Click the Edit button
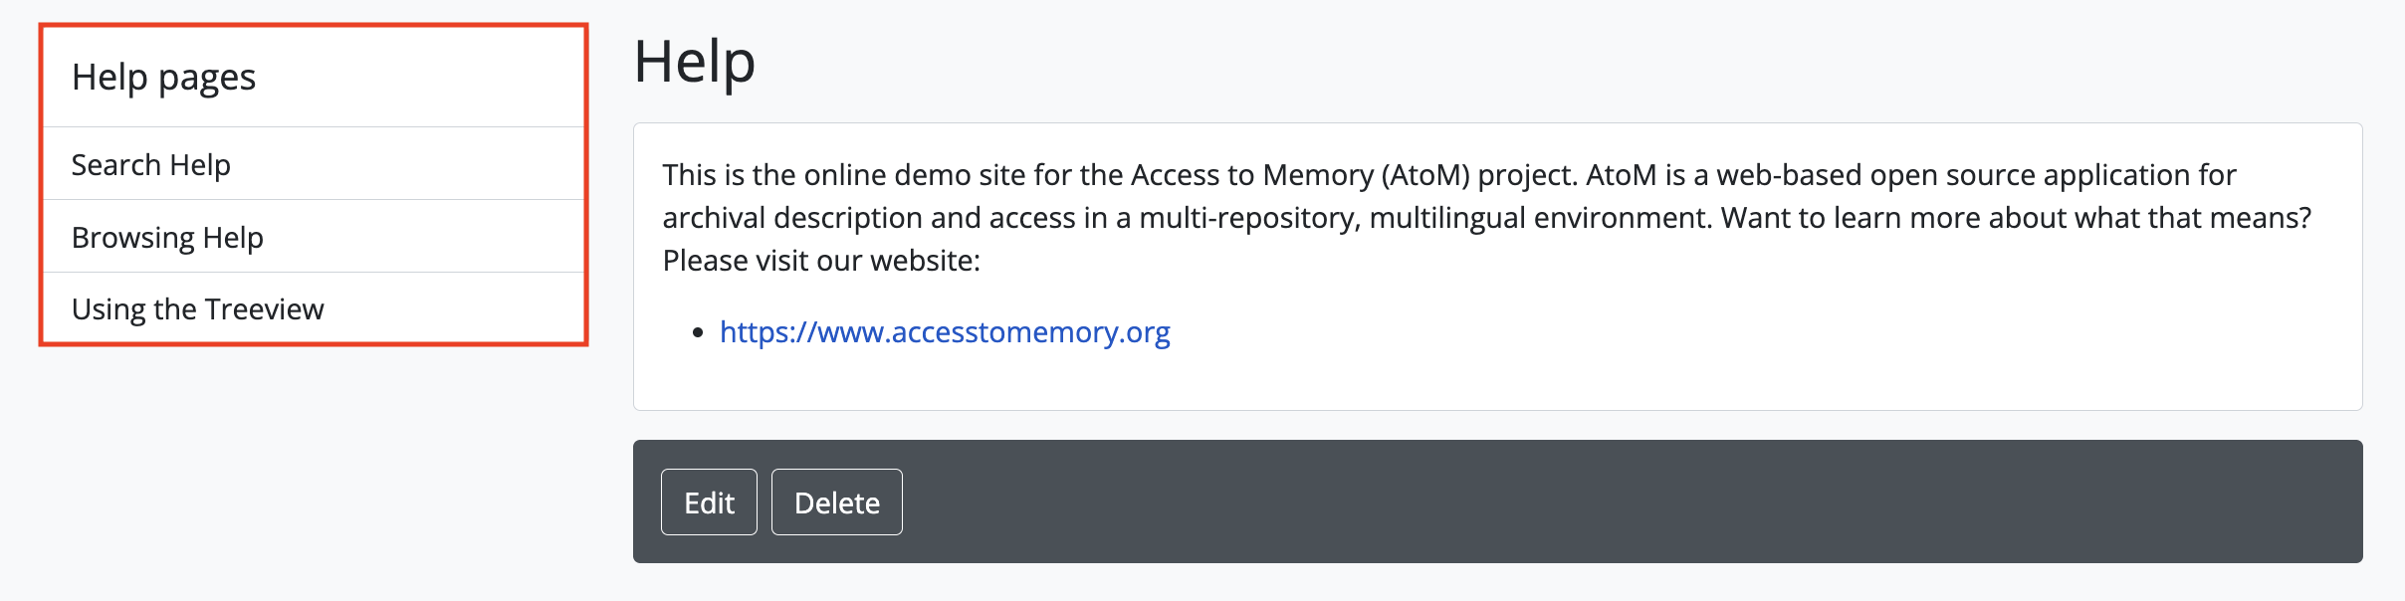 pyautogui.click(x=709, y=502)
